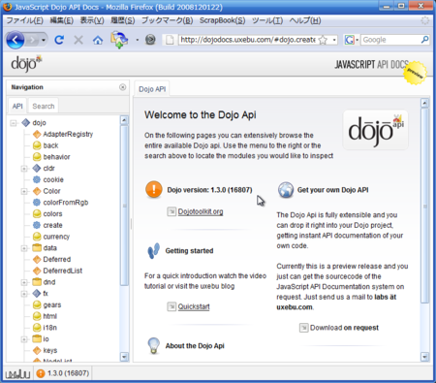Viewport: 436px width, 383px height.
Task: Open the back/forward history dropdown arrow
Action: 44,40
